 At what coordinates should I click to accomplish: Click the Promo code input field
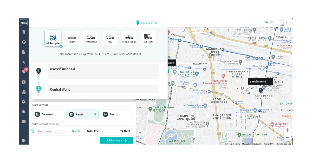click(x=51, y=131)
